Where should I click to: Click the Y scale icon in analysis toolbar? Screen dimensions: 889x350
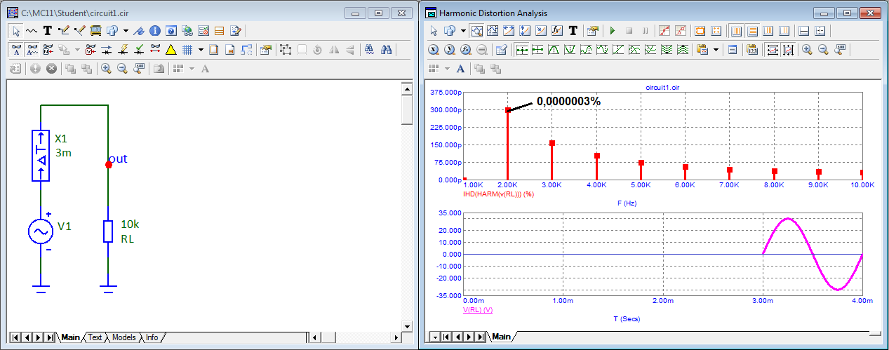[x=450, y=50]
